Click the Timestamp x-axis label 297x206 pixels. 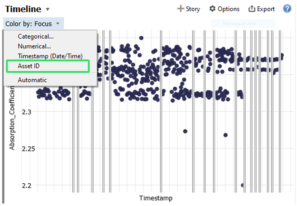coord(156,198)
